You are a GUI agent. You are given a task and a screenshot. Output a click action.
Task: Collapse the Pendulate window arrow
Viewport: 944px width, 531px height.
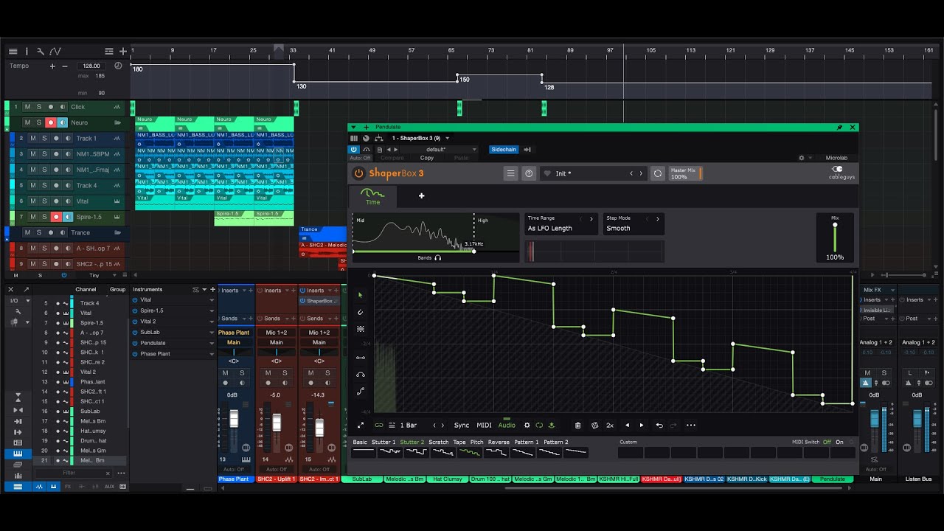tap(353, 127)
